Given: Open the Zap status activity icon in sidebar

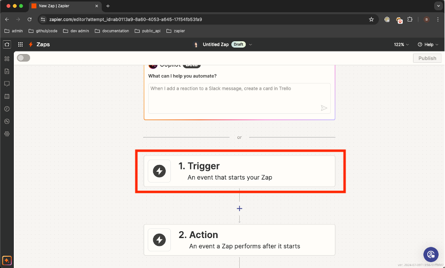Looking at the screenshot, I should [x=7, y=121].
